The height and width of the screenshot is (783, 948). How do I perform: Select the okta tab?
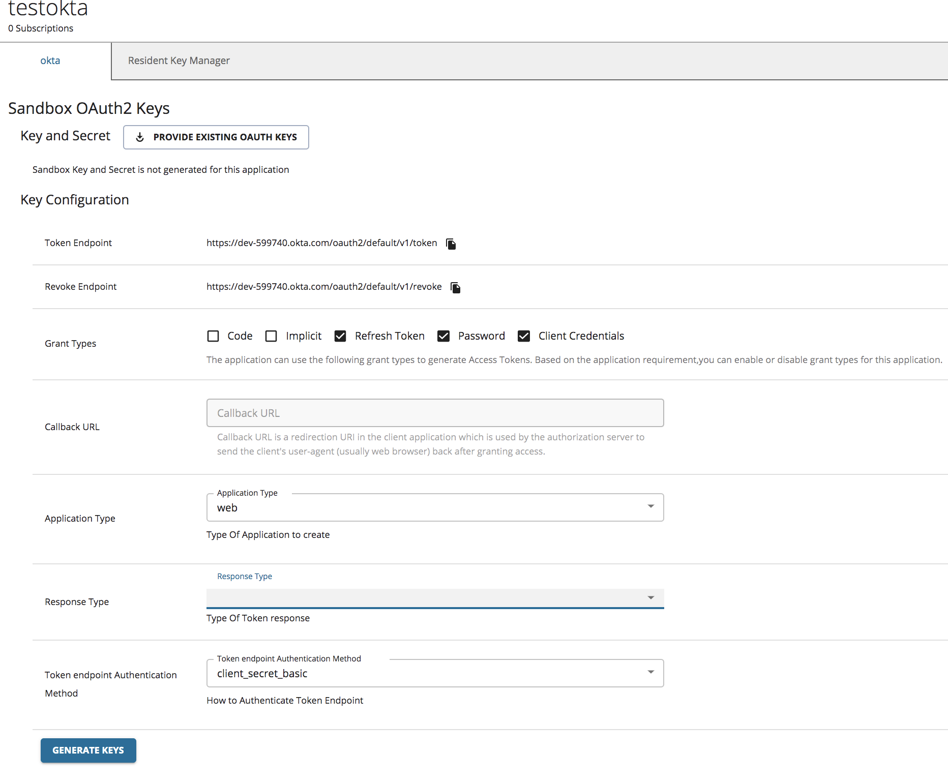[x=50, y=61]
